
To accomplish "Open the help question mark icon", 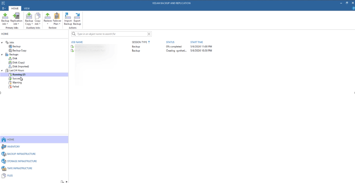I will point(353,8).
